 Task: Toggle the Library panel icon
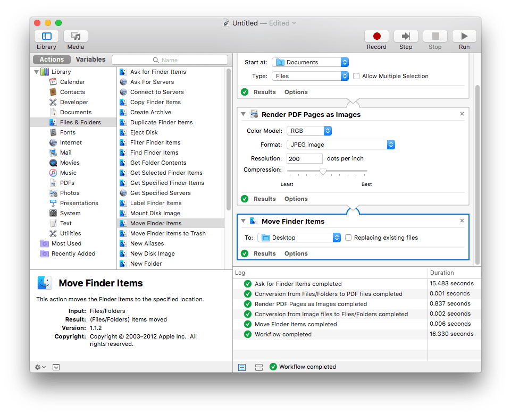pos(47,36)
